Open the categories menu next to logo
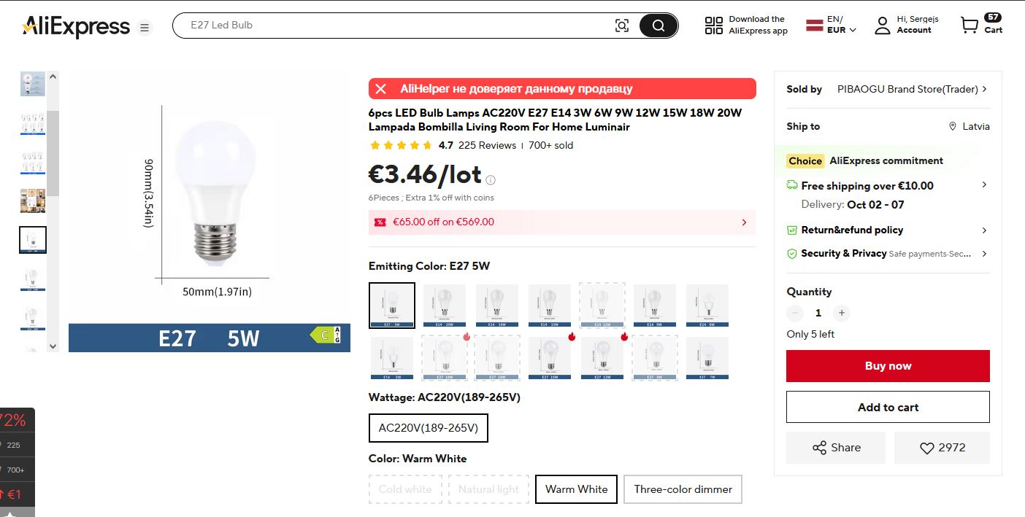1025x517 pixels. pyautogui.click(x=145, y=28)
